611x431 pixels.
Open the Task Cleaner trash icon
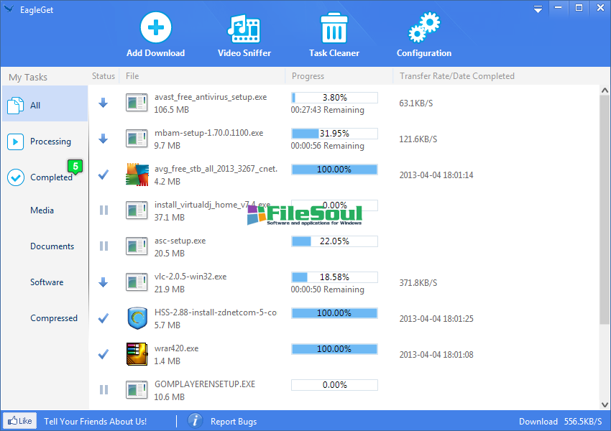click(x=334, y=29)
